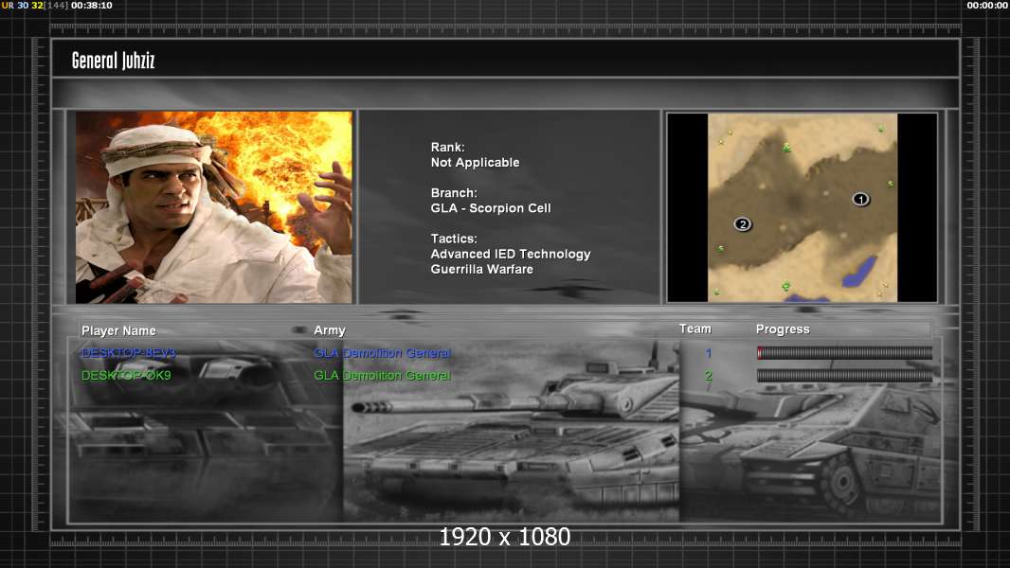The width and height of the screenshot is (1010, 568).
Task: Click team number 2 for green player
Action: pyautogui.click(x=708, y=376)
